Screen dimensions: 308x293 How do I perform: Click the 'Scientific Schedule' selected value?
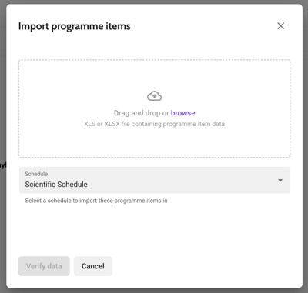(56, 185)
